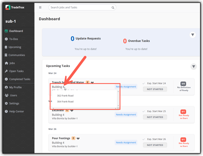203x156 pixels.
Task: Click the C badge beside Pour Footings
Action: (73, 138)
